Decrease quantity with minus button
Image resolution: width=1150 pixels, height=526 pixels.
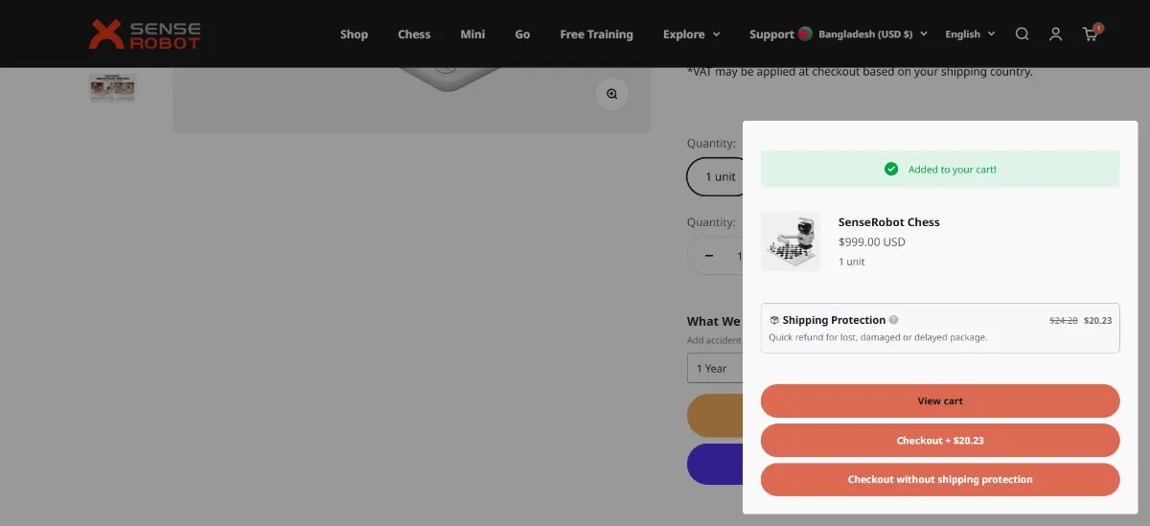709,256
